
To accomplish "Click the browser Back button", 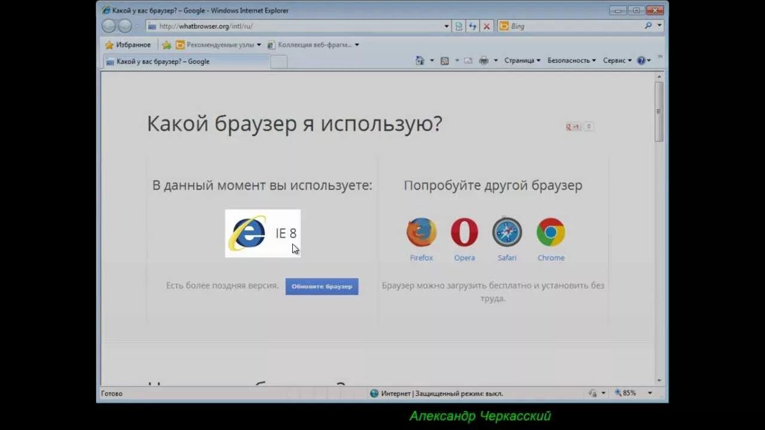I will (109, 26).
